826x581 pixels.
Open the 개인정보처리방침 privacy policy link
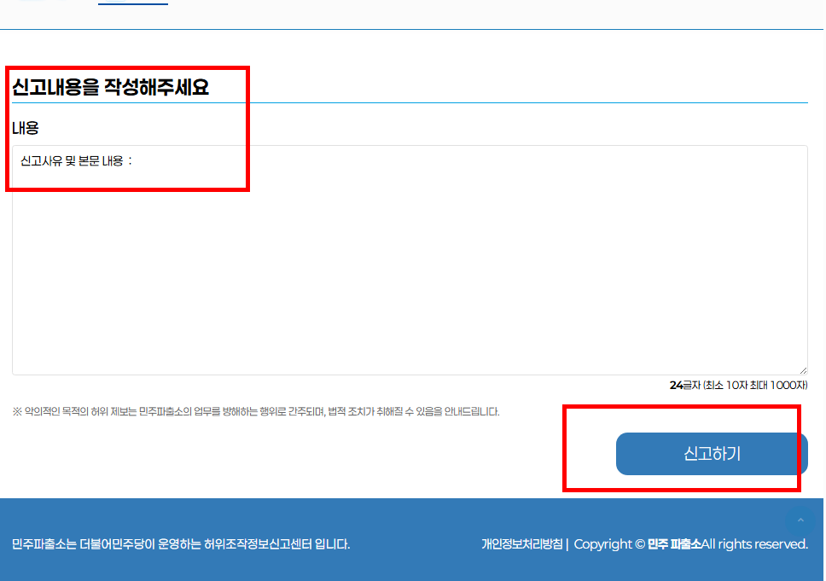pyautogui.click(x=521, y=543)
